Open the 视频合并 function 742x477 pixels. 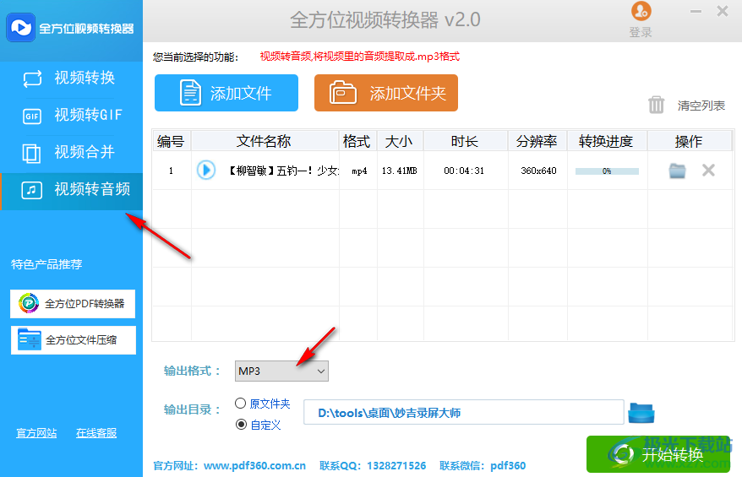tap(71, 152)
